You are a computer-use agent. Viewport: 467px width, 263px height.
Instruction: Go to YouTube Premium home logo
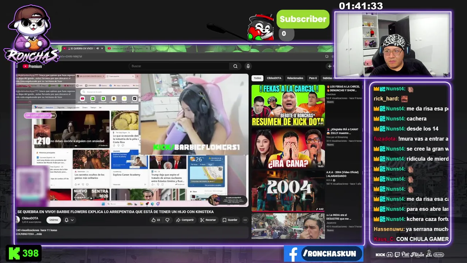[x=32, y=66]
